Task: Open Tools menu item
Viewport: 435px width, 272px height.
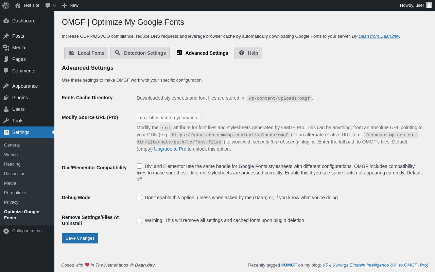Action: click(27, 121)
